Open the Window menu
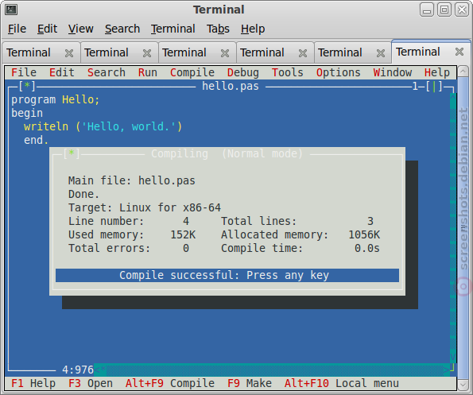The image size is (473, 395). [x=393, y=72]
